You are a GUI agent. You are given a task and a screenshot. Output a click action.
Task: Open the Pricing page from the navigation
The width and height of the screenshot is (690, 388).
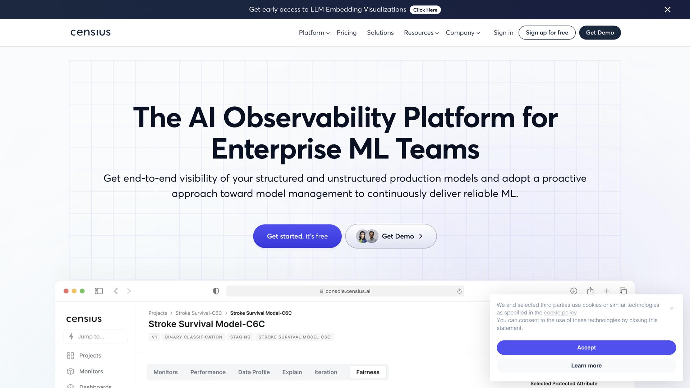click(x=346, y=33)
